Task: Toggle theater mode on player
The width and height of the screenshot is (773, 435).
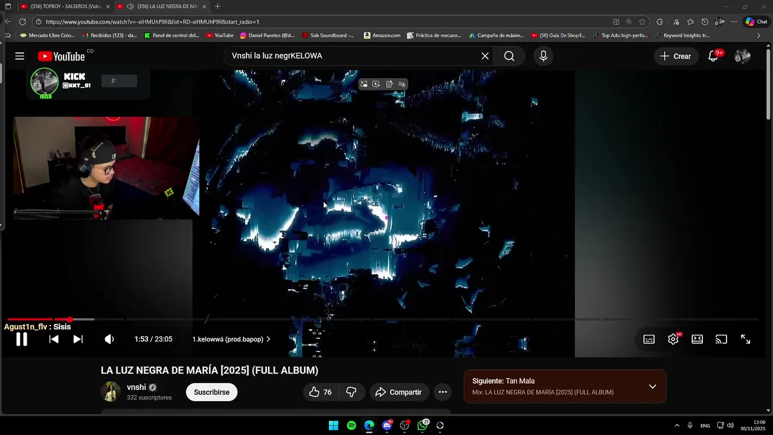Action: tap(698, 339)
